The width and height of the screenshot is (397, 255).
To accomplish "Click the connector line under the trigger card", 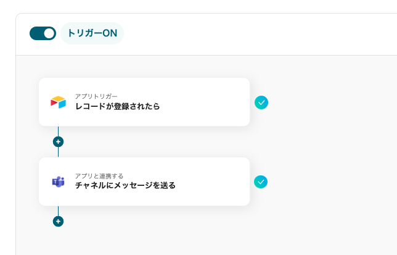I will (x=58, y=130).
